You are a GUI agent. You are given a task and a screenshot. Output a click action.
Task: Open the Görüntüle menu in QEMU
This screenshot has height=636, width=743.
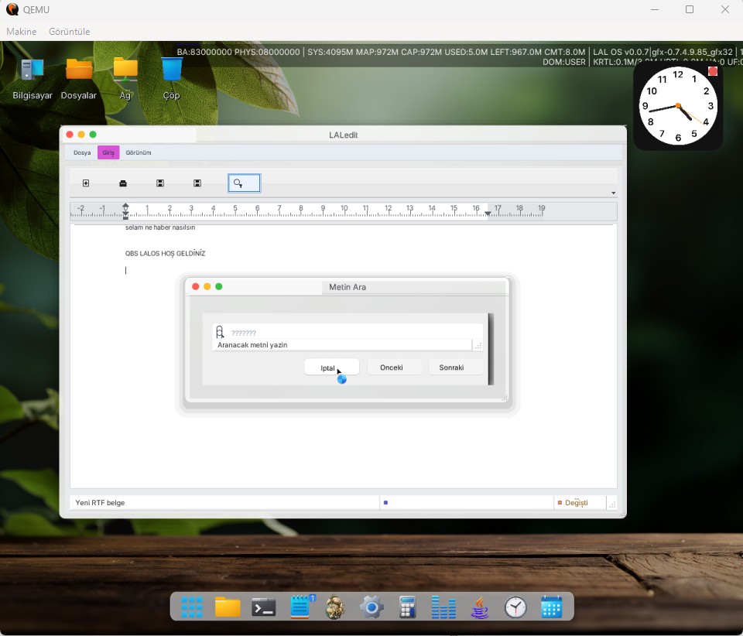[69, 31]
